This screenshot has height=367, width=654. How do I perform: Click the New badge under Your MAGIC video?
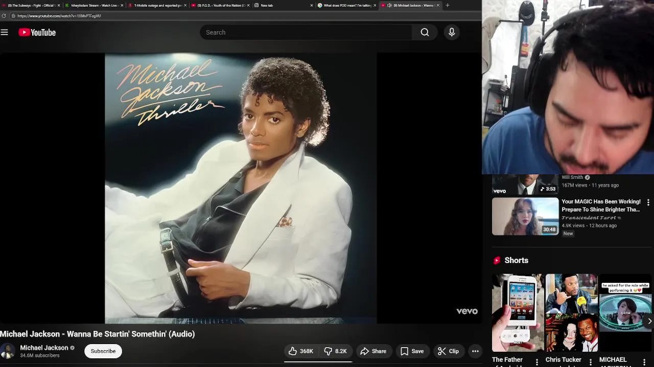pos(568,233)
